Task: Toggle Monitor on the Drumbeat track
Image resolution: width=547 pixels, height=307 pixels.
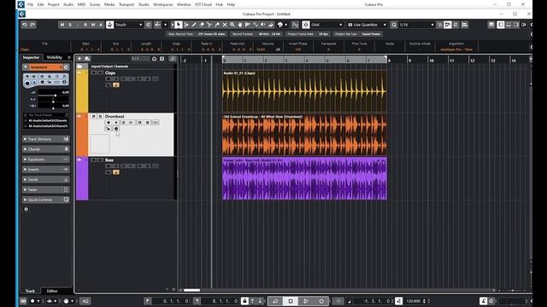Action: point(116,123)
